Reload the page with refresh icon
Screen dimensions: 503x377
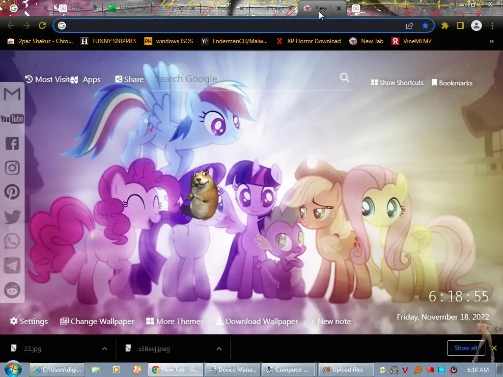[42, 26]
